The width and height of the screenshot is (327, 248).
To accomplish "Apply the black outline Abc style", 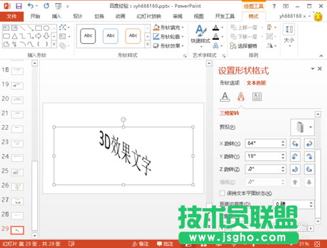I will click(x=88, y=36).
